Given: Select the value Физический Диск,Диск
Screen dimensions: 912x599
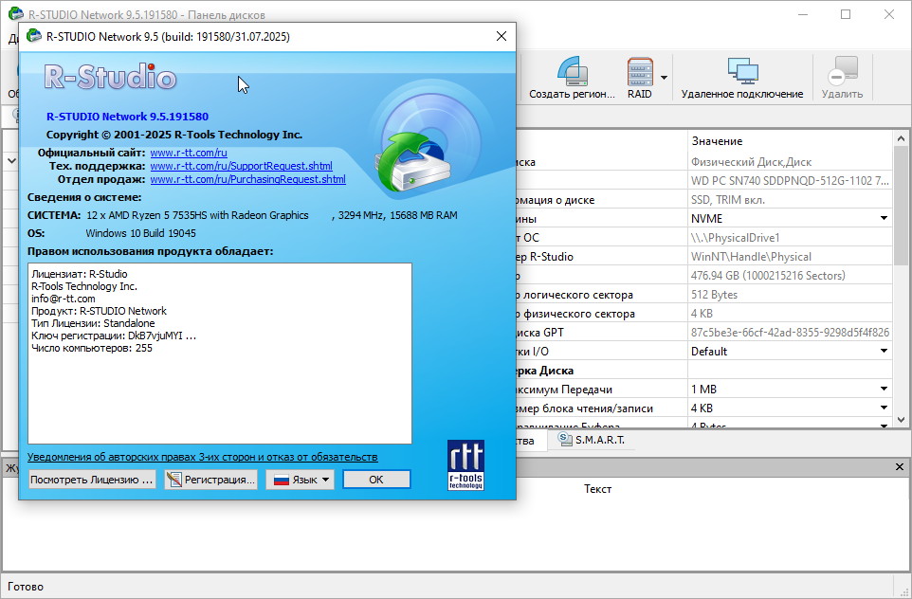Looking at the screenshot, I should (751, 162).
